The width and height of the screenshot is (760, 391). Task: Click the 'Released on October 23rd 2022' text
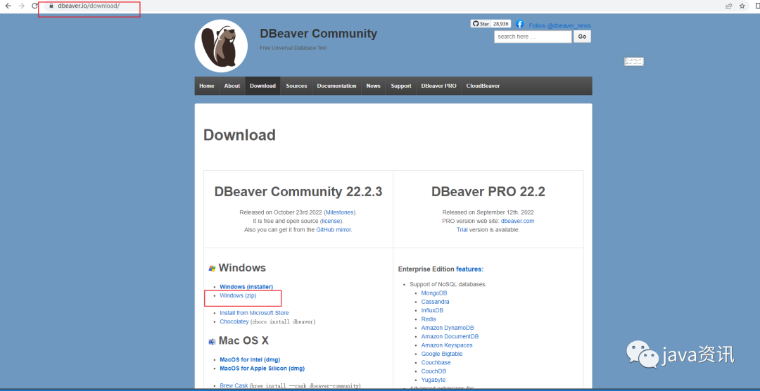(281, 212)
